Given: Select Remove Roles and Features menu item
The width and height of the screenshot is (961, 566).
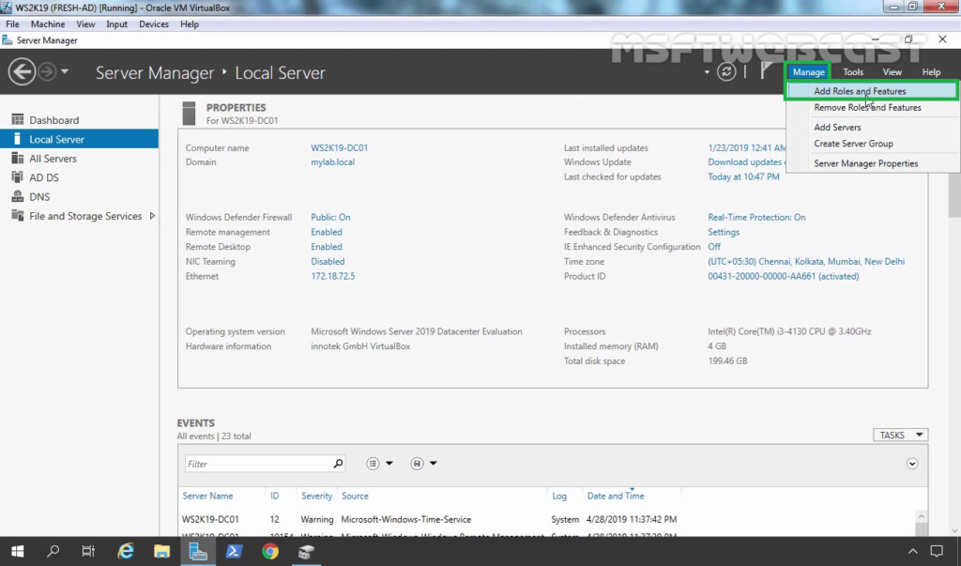Looking at the screenshot, I should pos(867,108).
